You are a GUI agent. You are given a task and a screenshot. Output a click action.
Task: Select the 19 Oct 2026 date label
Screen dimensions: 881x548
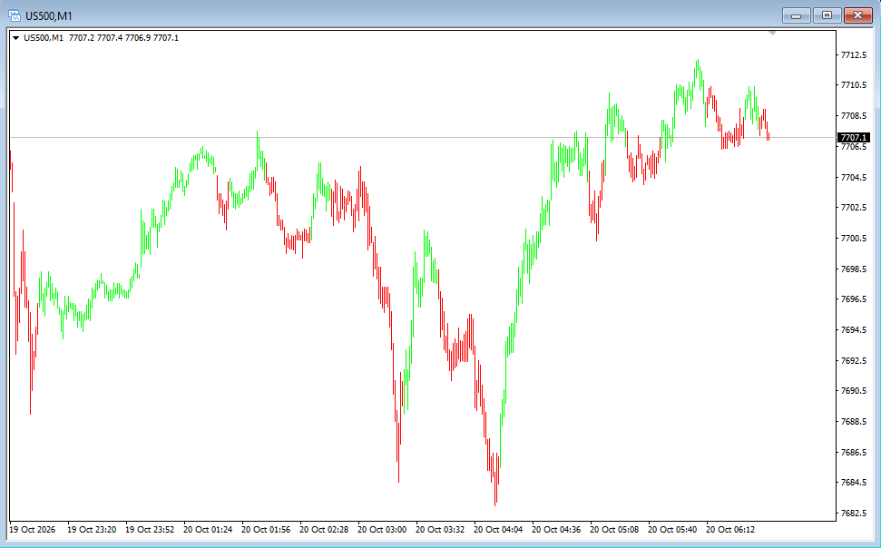click(x=33, y=530)
